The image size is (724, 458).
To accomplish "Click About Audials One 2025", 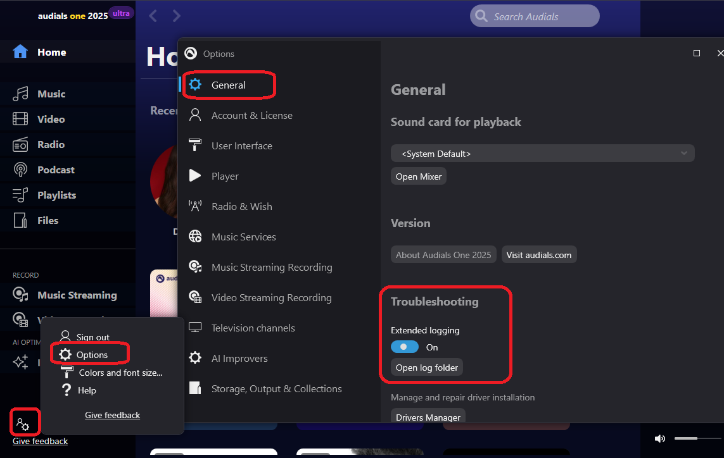I will (x=443, y=254).
